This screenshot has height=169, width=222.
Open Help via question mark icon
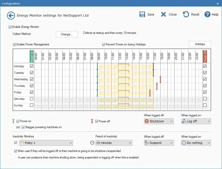tap(207, 14)
